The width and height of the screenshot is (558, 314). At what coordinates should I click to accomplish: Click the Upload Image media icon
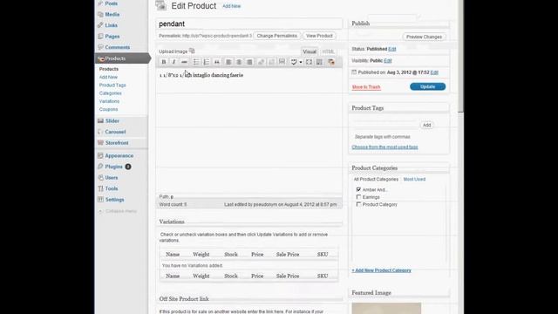[x=192, y=51]
